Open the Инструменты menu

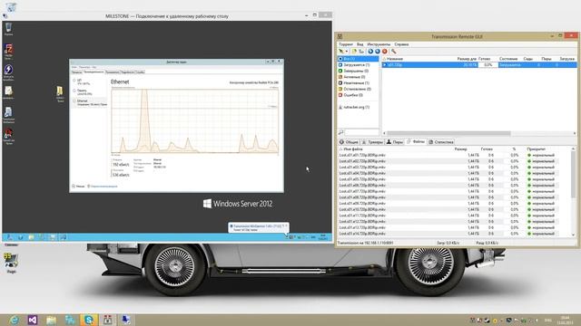(x=379, y=44)
